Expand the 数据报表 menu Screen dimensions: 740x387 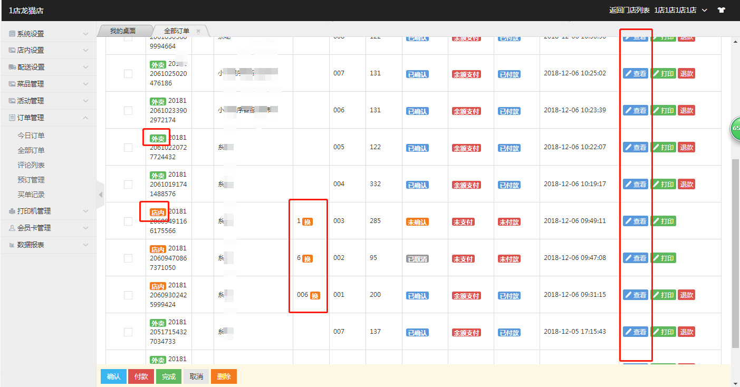tap(49, 245)
